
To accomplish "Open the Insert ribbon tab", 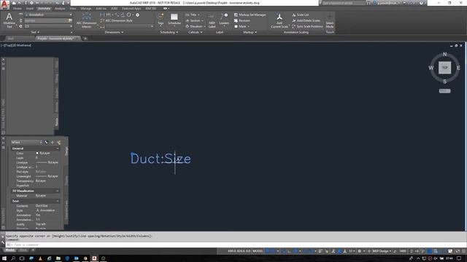I will pyautogui.click(x=30, y=9).
